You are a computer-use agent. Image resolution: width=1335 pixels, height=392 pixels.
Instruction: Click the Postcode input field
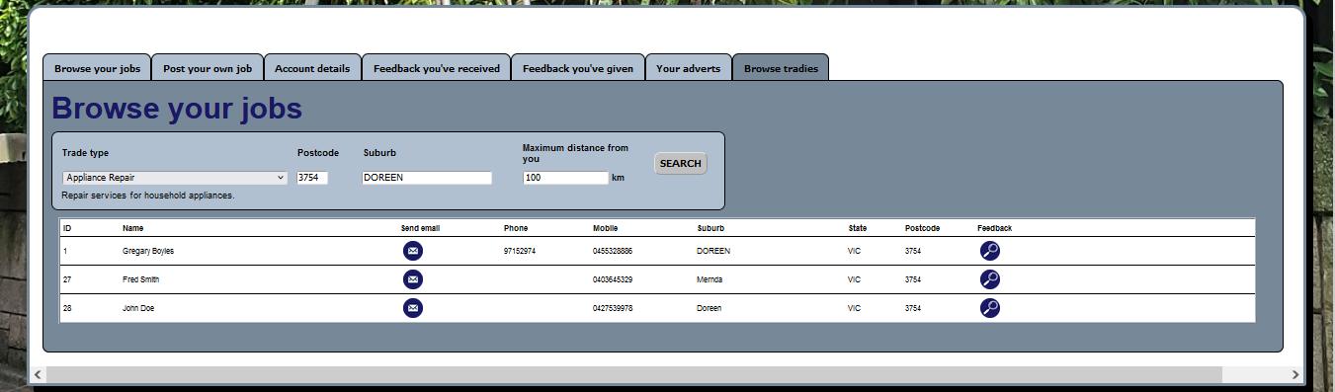[312, 178]
